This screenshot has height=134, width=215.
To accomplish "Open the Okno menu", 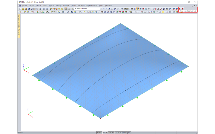I will (101, 5).
